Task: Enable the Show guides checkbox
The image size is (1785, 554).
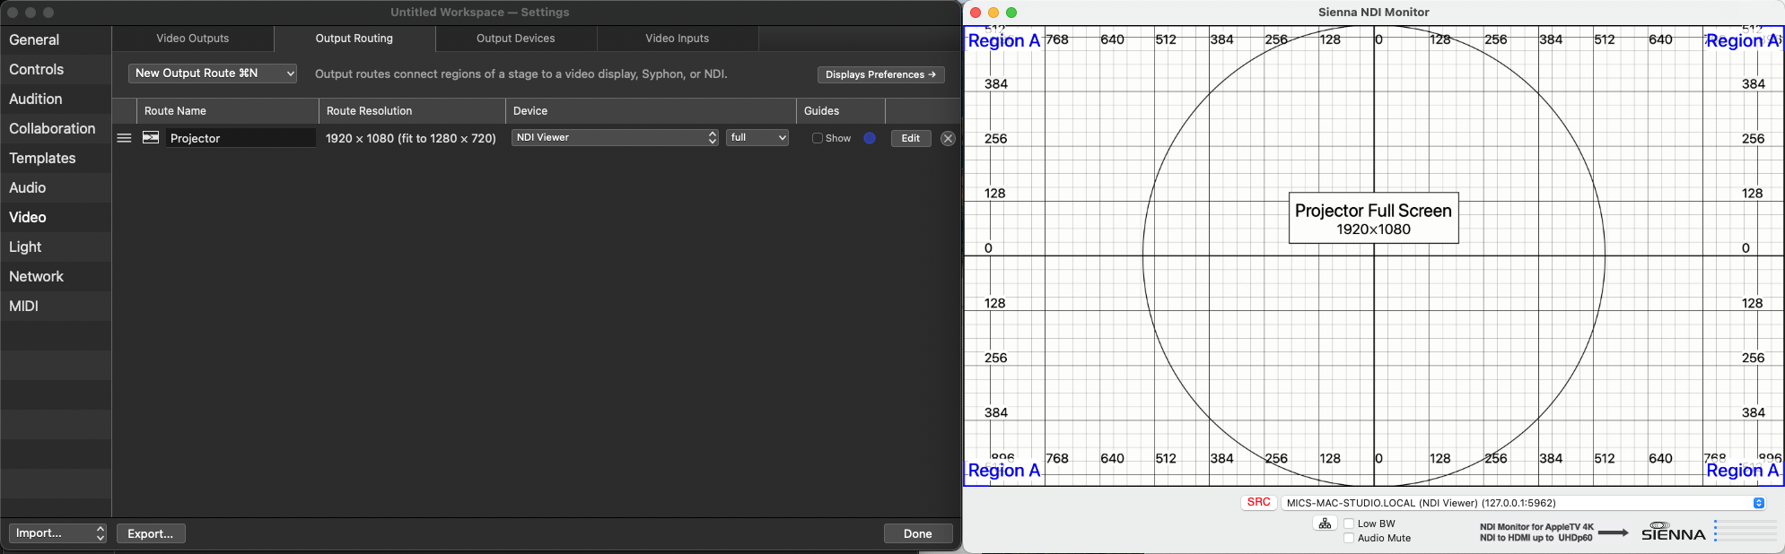Action: [x=818, y=138]
